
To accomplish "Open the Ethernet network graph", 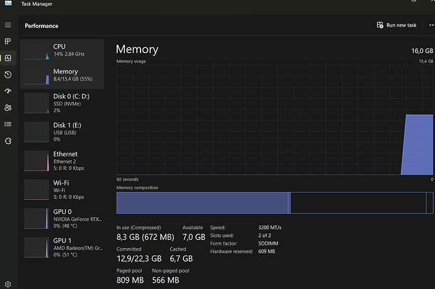I will point(62,160).
